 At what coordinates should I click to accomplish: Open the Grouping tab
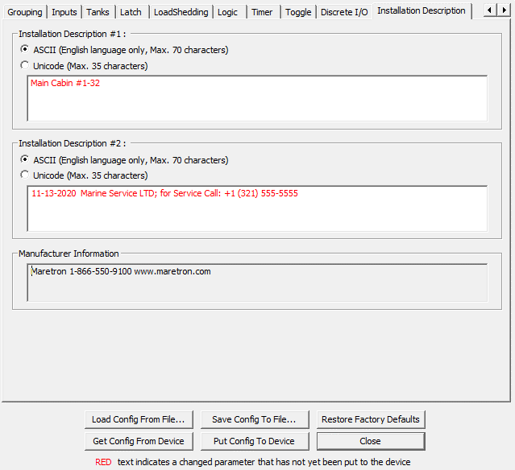tap(24, 12)
